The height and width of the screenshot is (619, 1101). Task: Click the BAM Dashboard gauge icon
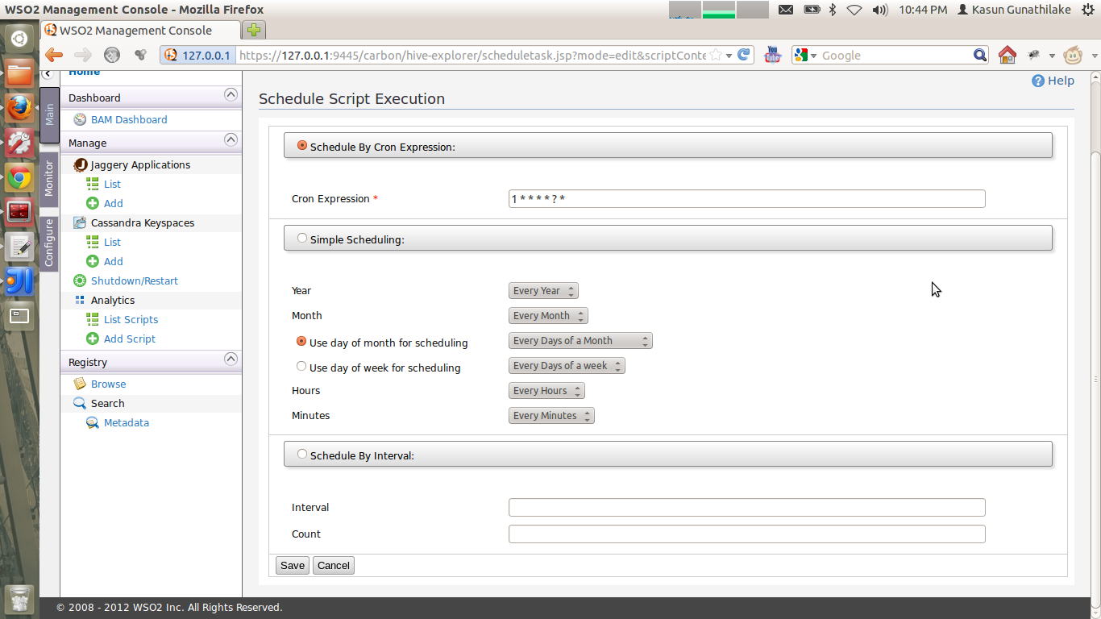pos(80,119)
